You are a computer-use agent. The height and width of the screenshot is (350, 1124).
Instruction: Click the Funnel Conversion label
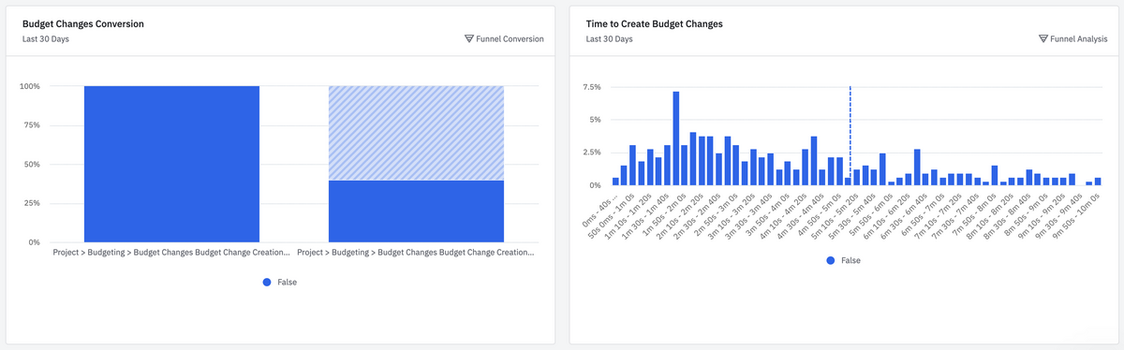tap(510, 39)
